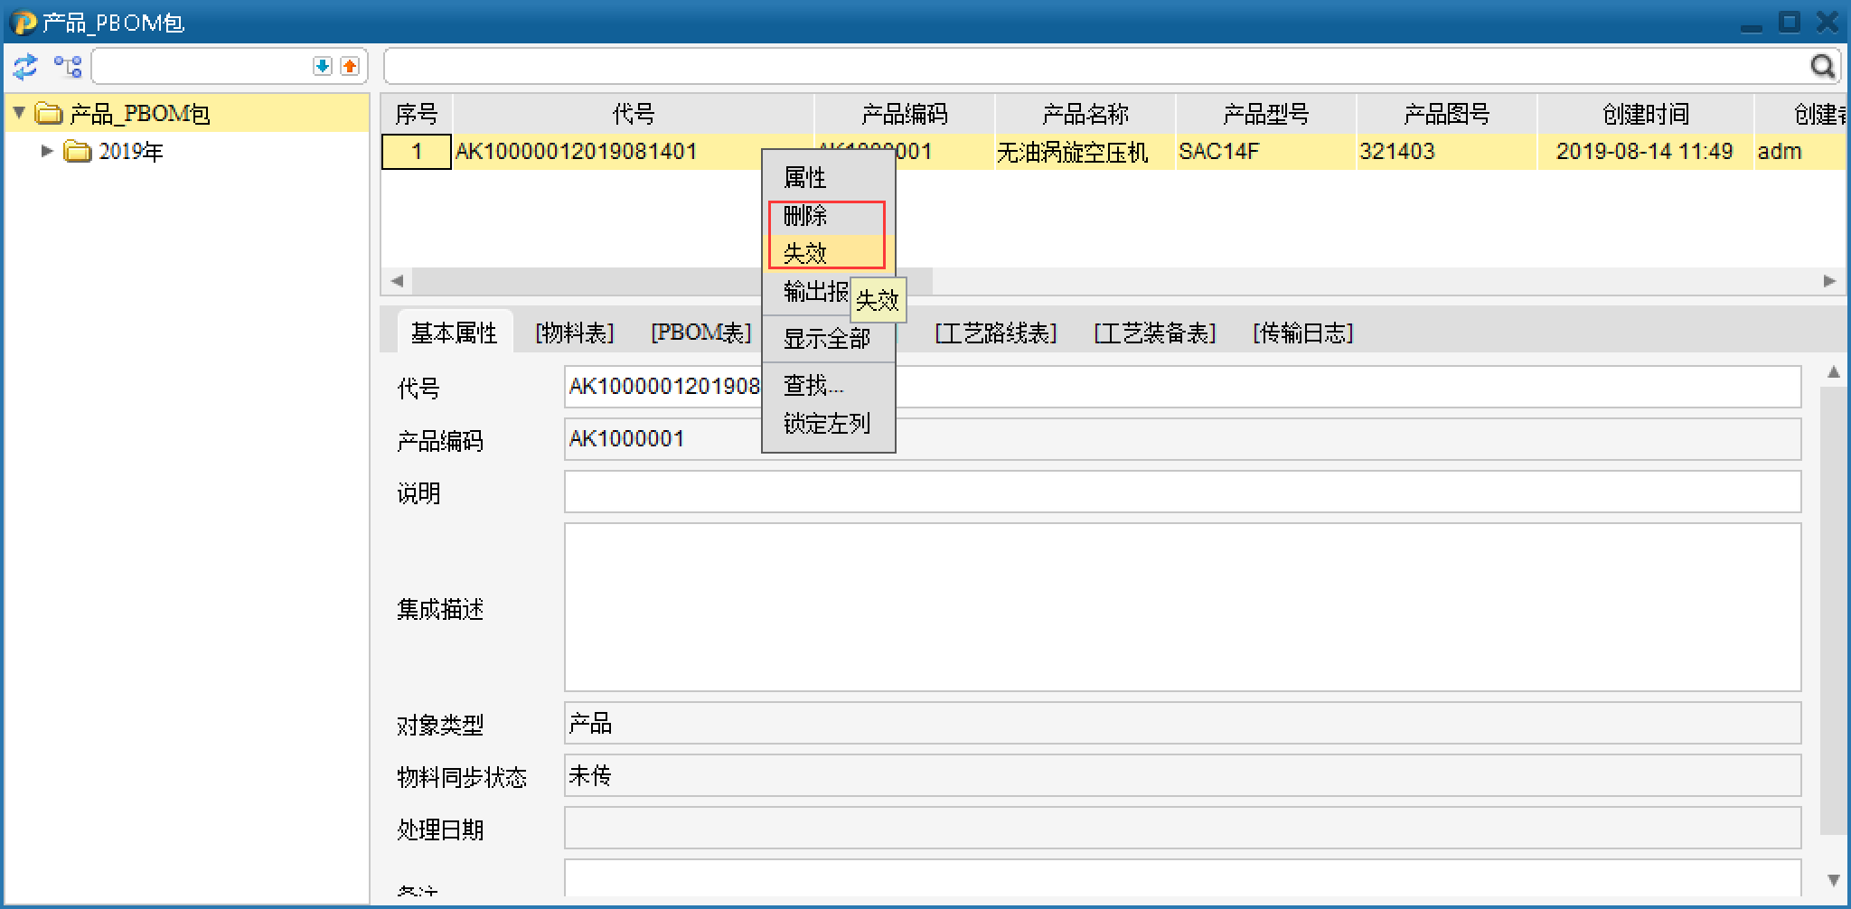Select cell AK10000012019081401 in the table
Screen dimensions: 1851x909
pyautogui.click(x=634, y=152)
